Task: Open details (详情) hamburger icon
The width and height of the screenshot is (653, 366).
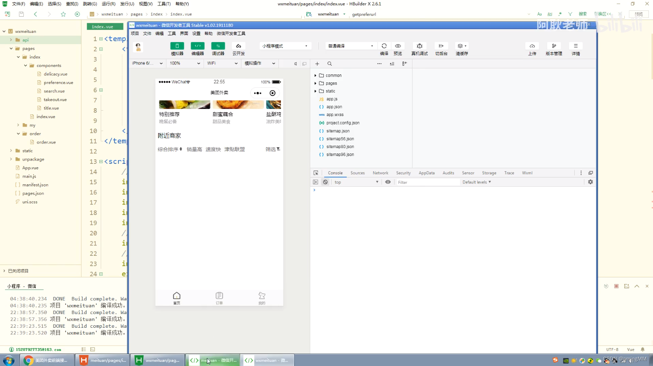Action: 576,46
